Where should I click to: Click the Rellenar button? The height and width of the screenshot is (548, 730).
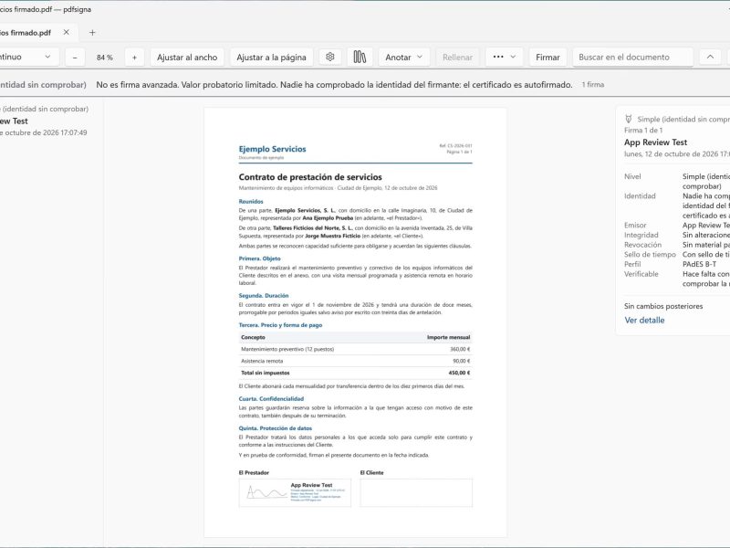457,58
